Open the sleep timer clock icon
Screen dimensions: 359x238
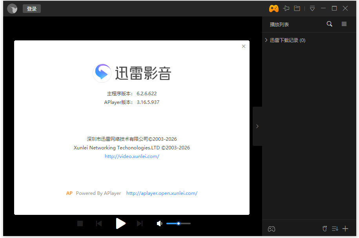point(324,229)
